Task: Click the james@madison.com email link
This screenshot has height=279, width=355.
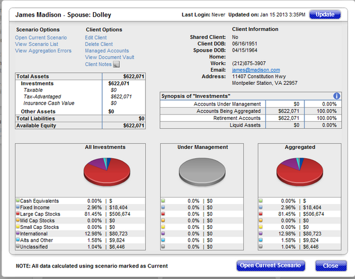Action: (x=256, y=70)
